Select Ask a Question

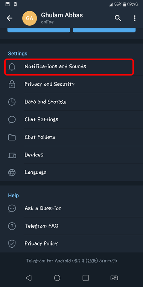tap(71, 208)
